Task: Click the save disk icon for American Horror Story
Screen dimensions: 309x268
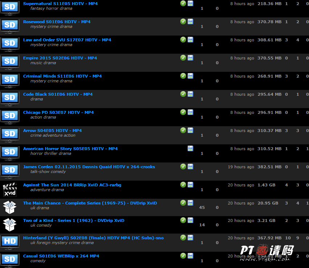Action: pyautogui.click(x=190, y=148)
